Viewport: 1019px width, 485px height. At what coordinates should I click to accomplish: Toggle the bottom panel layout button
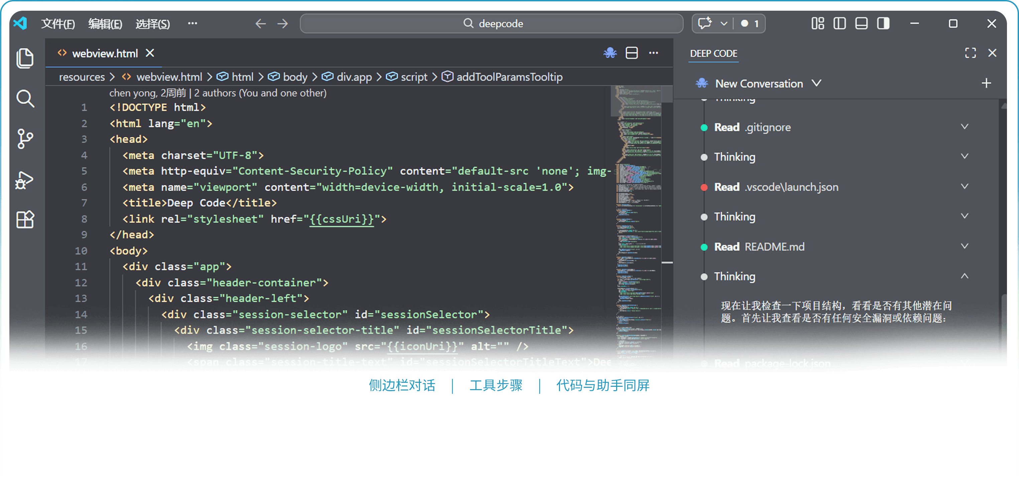click(x=861, y=24)
